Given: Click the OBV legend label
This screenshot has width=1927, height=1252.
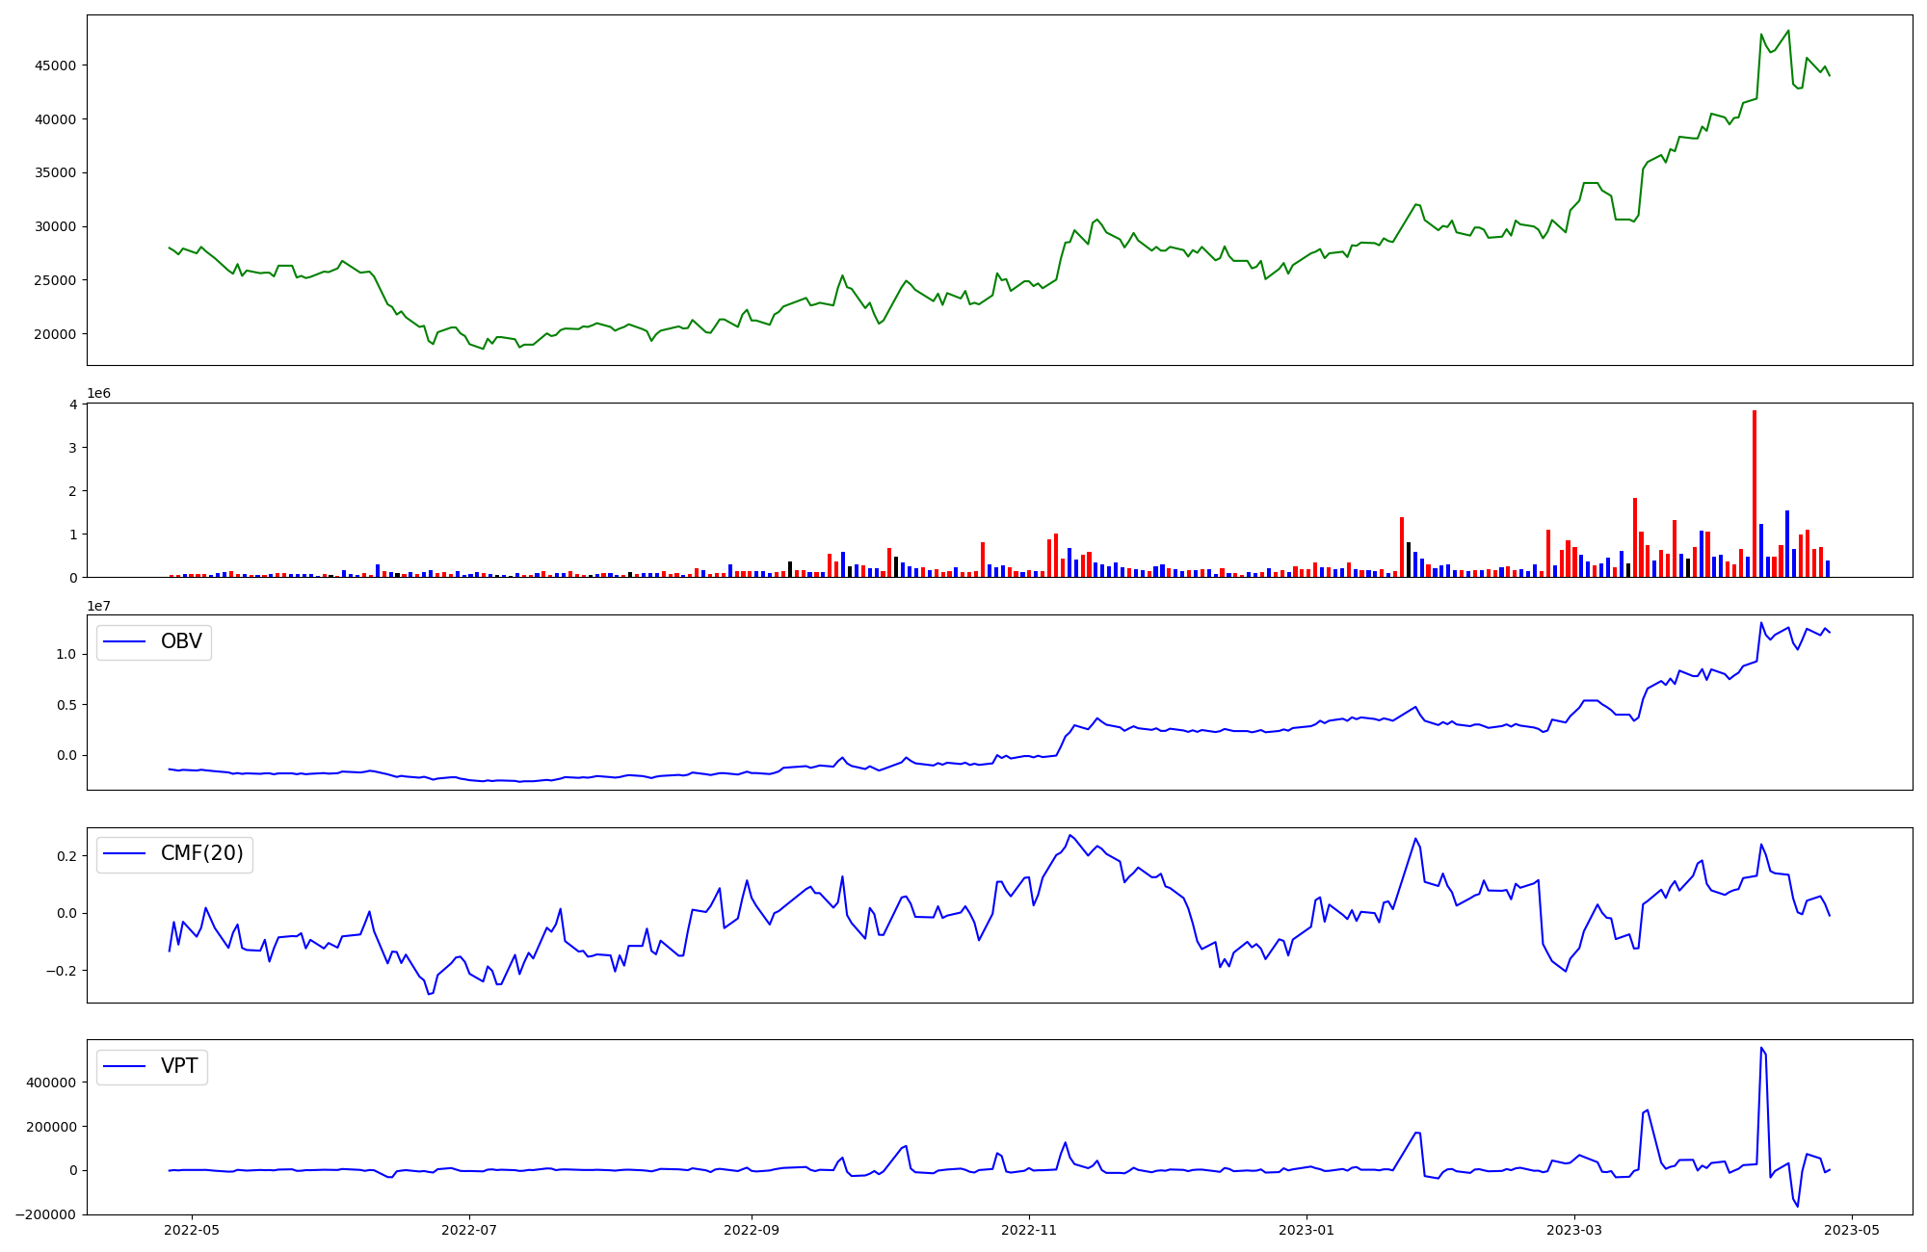Looking at the screenshot, I should point(181,641).
